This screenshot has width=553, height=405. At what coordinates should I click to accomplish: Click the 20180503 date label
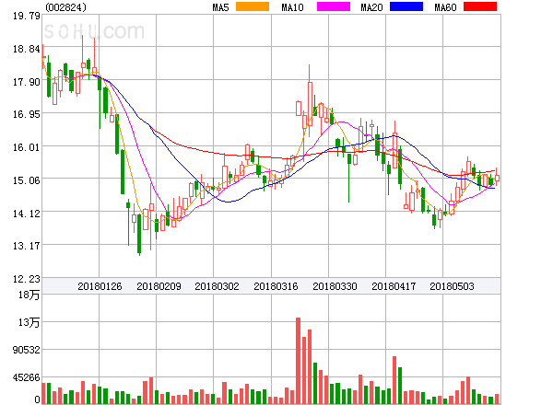pos(452,286)
